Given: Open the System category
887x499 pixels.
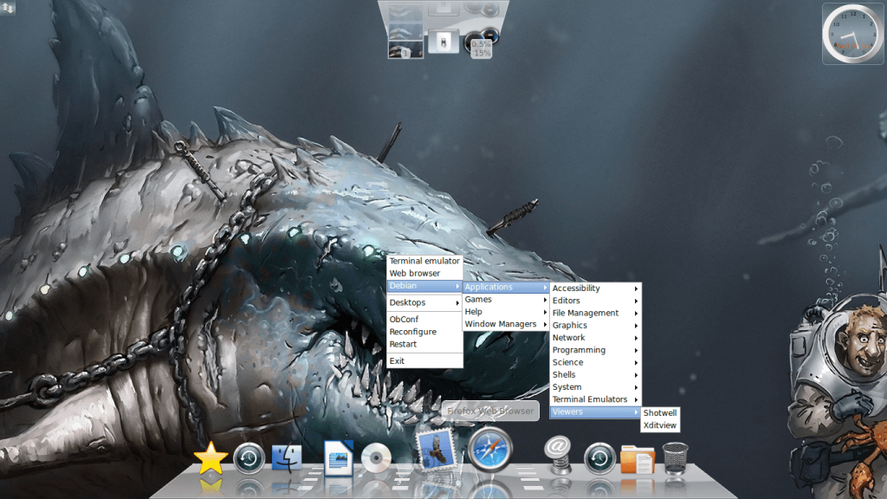Looking at the screenshot, I should coord(595,387).
